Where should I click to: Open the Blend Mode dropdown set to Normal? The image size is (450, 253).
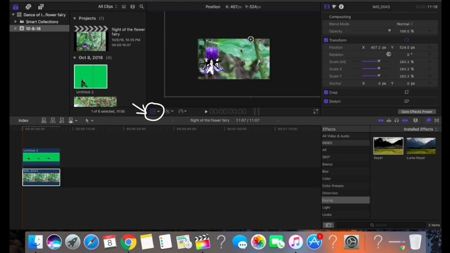404,24
